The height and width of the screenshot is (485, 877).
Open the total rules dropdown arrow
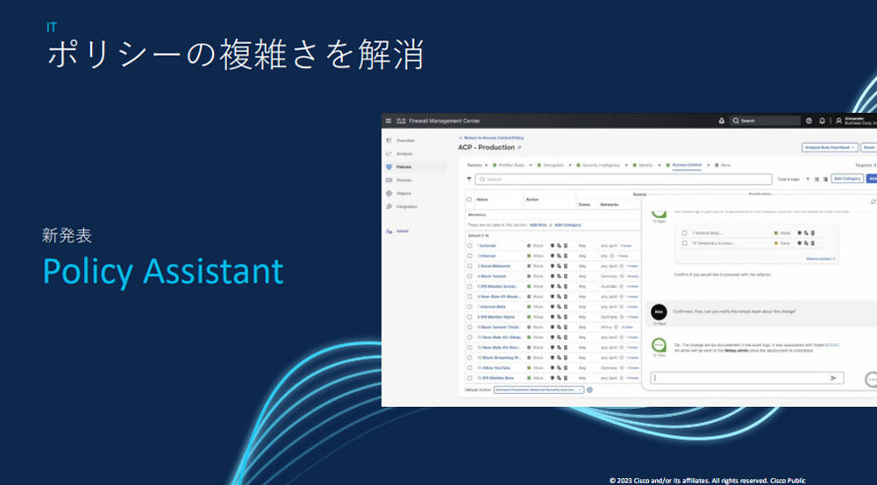(807, 179)
